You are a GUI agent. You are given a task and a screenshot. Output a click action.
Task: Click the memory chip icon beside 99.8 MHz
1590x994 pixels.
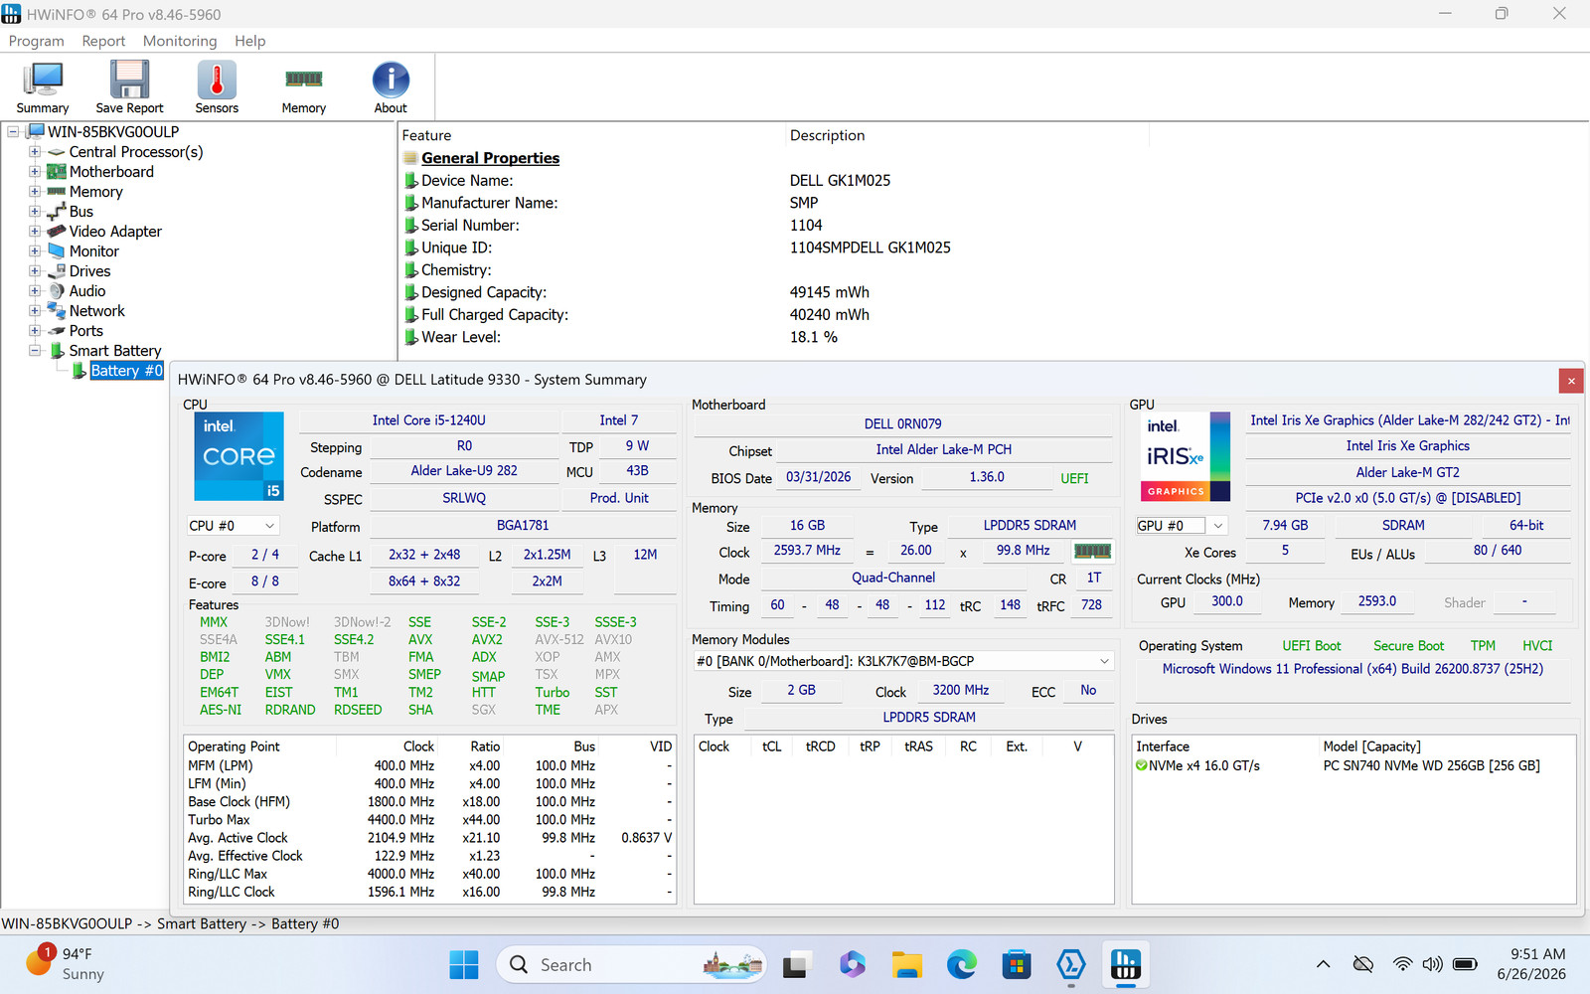click(x=1093, y=551)
